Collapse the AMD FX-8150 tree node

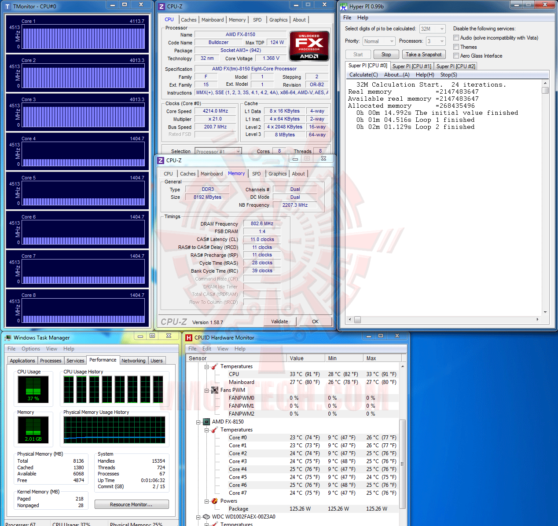point(198,422)
